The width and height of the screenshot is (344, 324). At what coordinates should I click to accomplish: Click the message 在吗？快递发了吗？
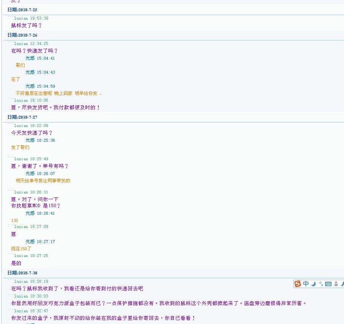point(34,51)
